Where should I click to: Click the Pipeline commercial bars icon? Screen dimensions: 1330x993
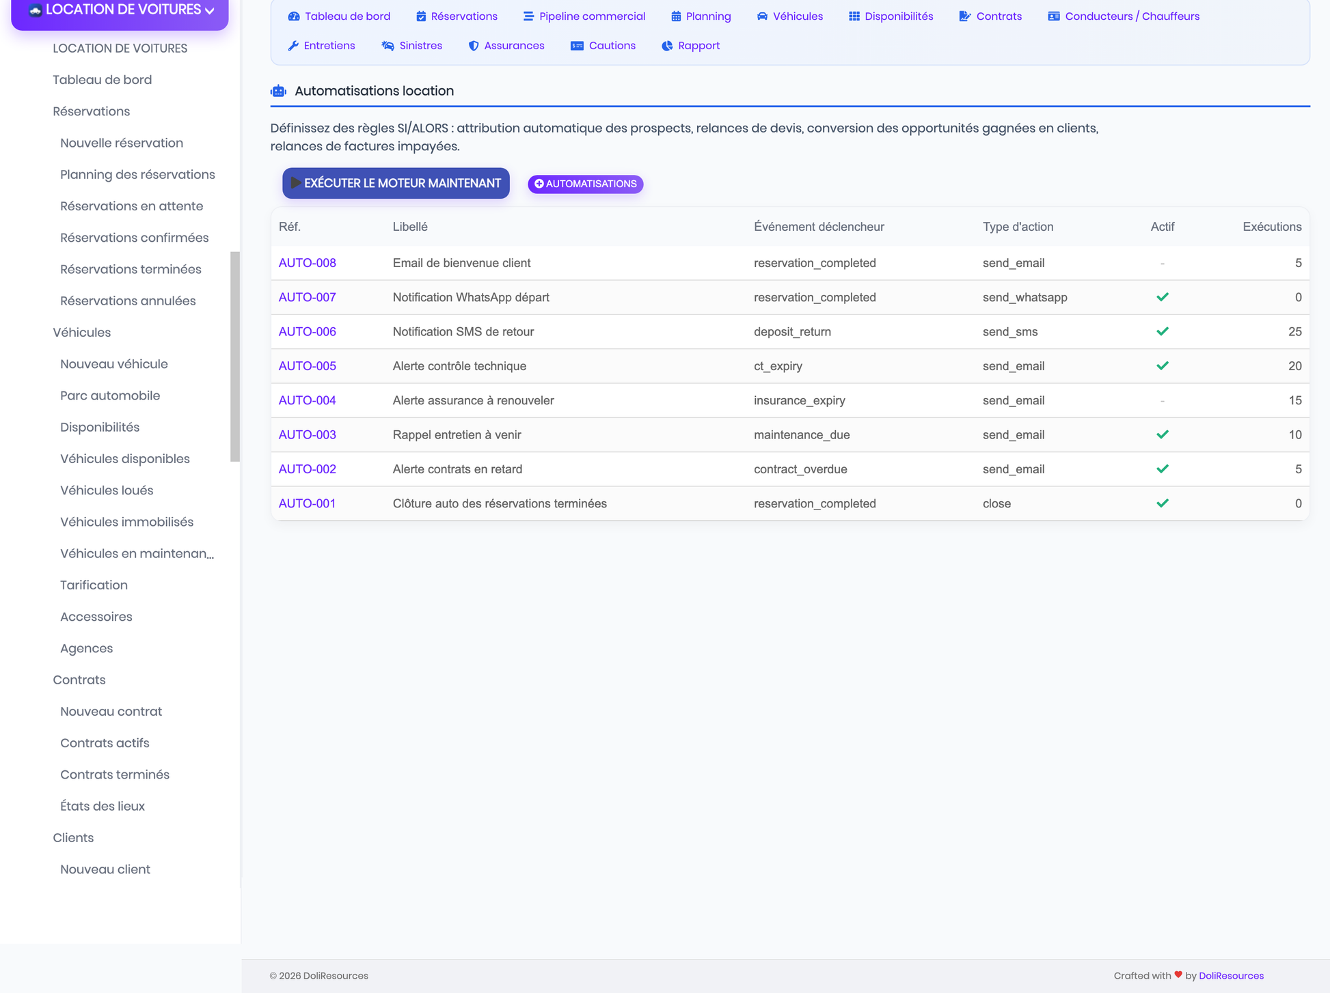(x=528, y=16)
